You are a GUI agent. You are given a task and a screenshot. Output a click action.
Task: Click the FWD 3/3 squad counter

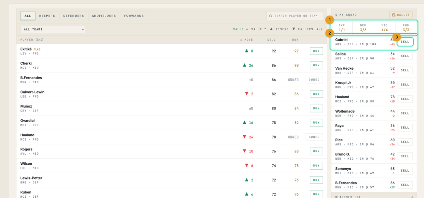coord(406,28)
